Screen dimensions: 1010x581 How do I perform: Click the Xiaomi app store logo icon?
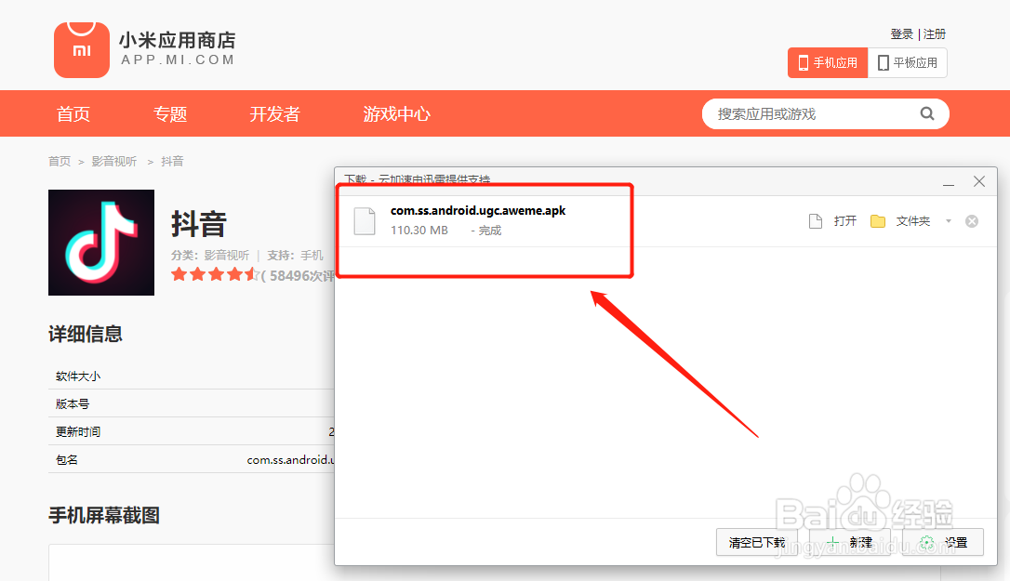point(82,49)
